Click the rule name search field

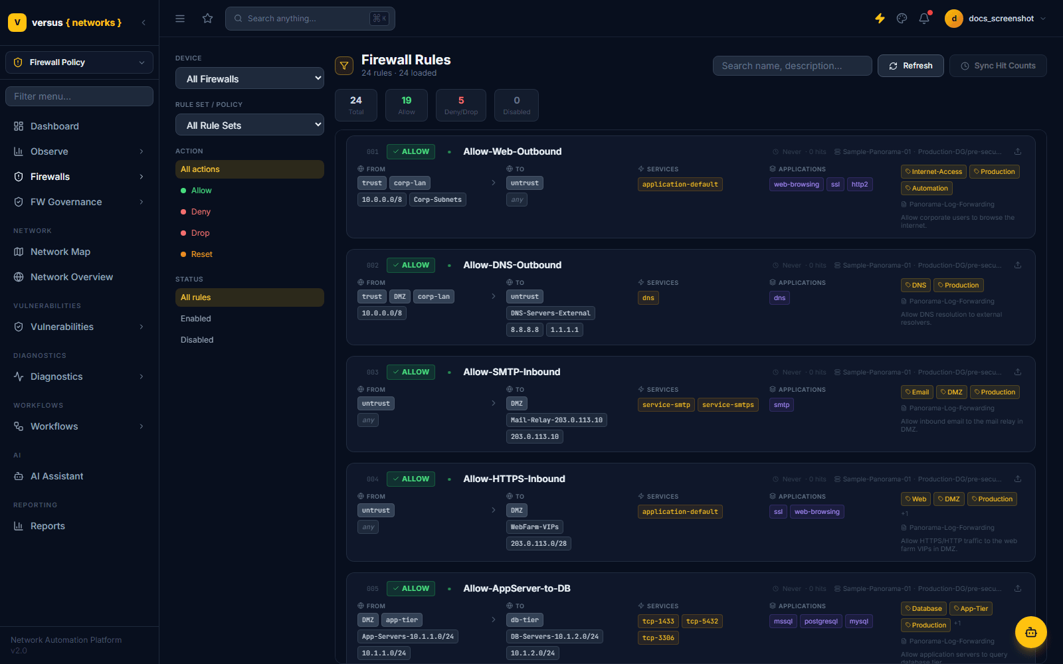(792, 66)
